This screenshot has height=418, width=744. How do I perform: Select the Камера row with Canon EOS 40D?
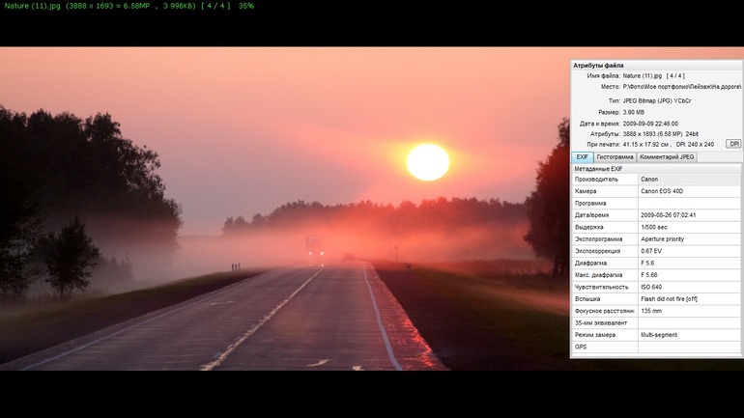(x=656, y=191)
